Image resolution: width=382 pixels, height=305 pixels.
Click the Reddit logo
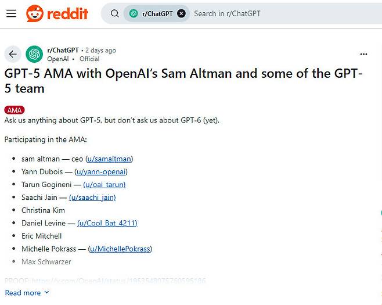pyautogui.click(x=57, y=13)
